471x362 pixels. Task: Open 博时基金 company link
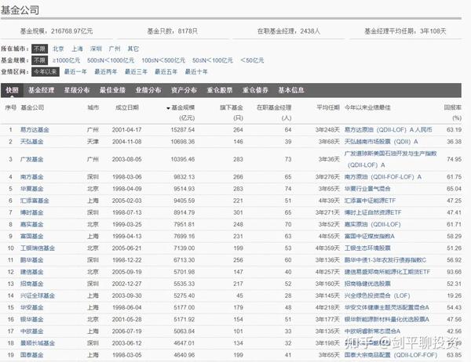(32, 212)
